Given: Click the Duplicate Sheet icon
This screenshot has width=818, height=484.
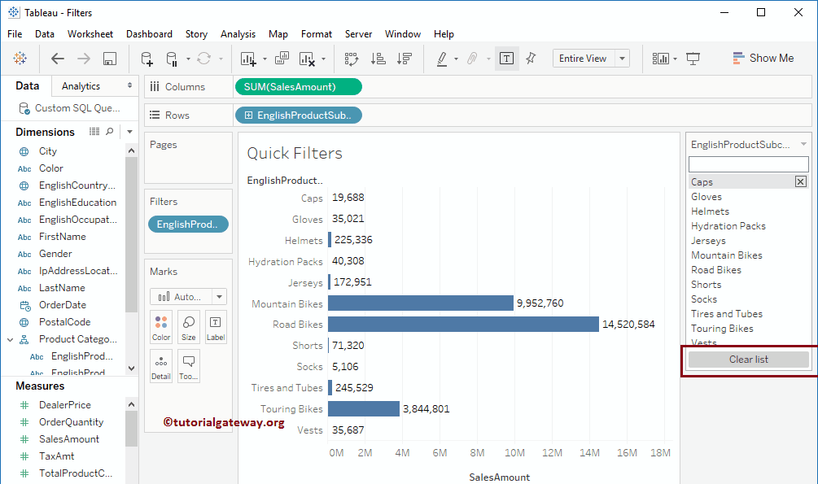Looking at the screenshot, I should click(282, 59).
